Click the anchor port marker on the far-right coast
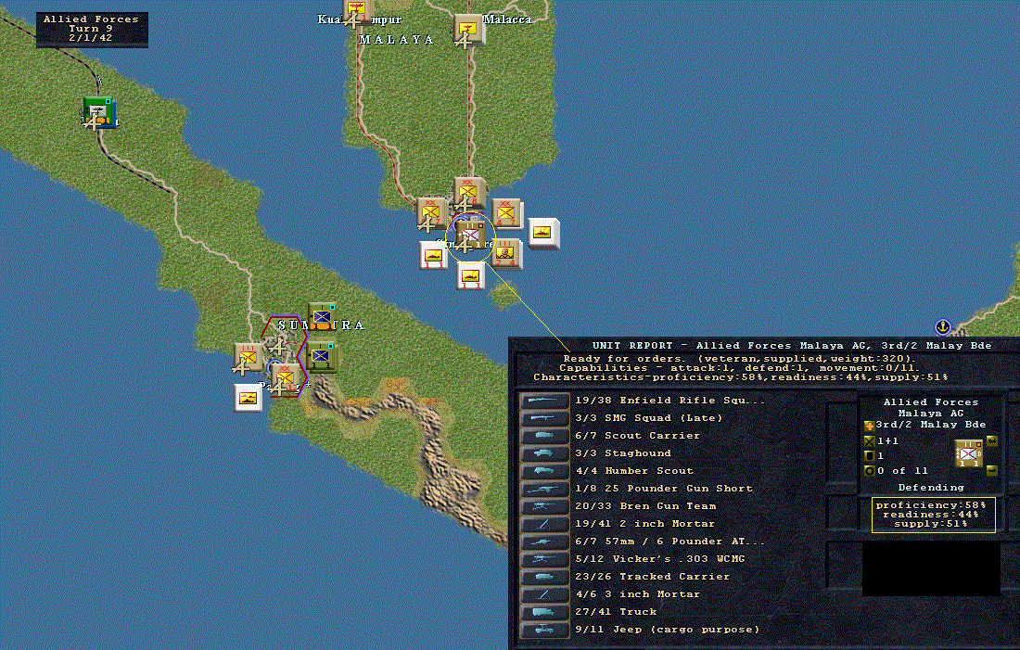This screenshot has width=1020, height=650. tap(943, 326)
